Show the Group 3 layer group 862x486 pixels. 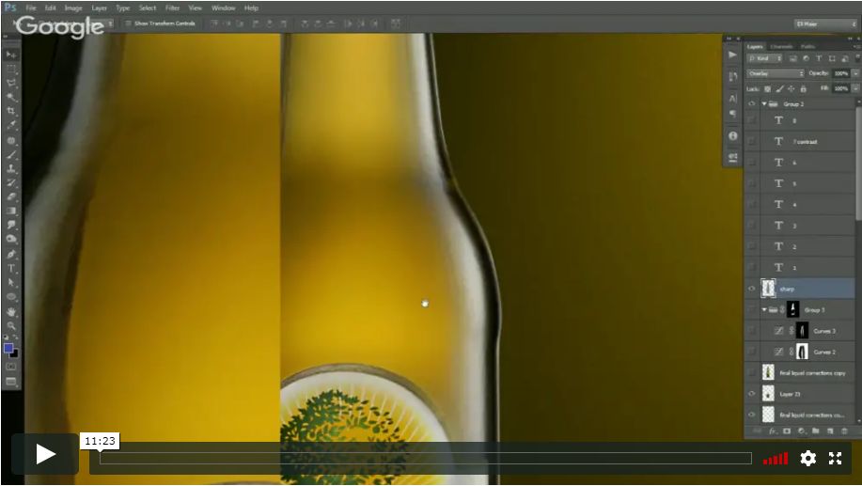tap(751, 309)
